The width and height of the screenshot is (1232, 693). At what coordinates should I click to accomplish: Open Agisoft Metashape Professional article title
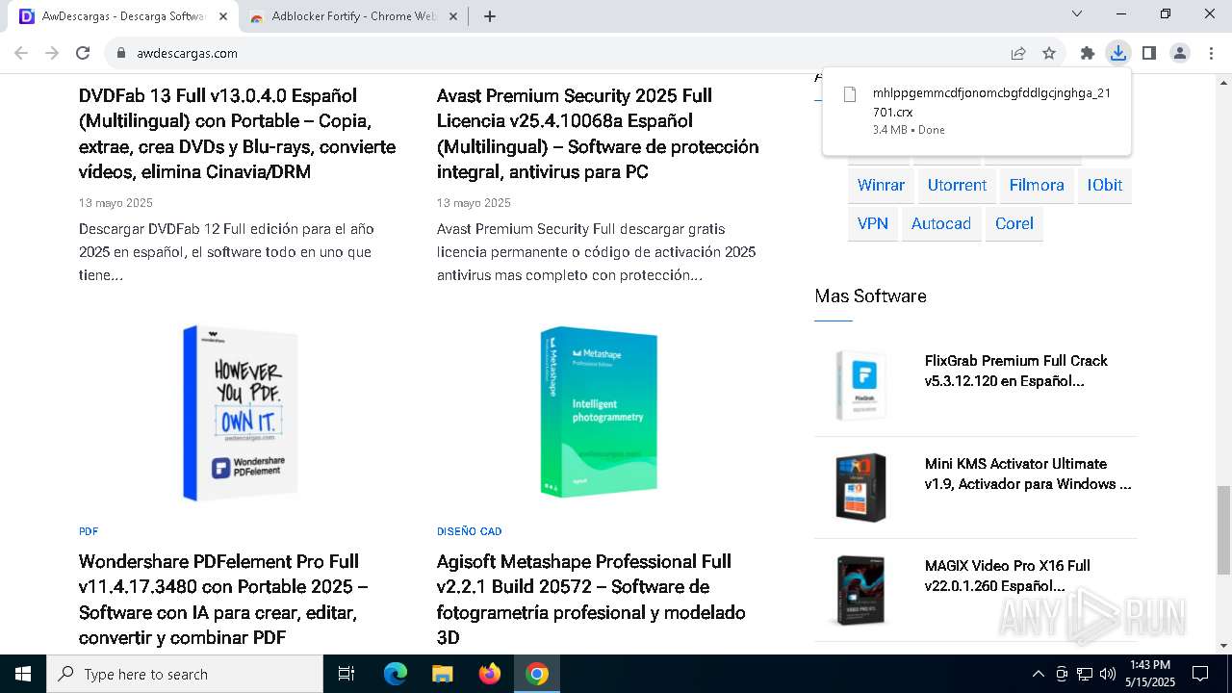point(591,599)
